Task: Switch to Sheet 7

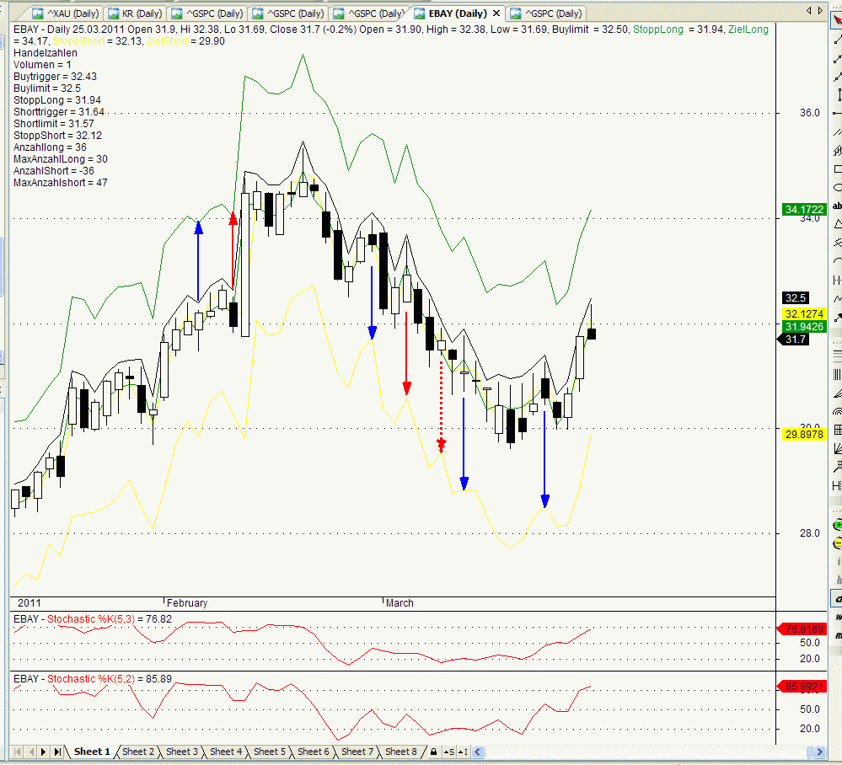Action: click(357, 752)
